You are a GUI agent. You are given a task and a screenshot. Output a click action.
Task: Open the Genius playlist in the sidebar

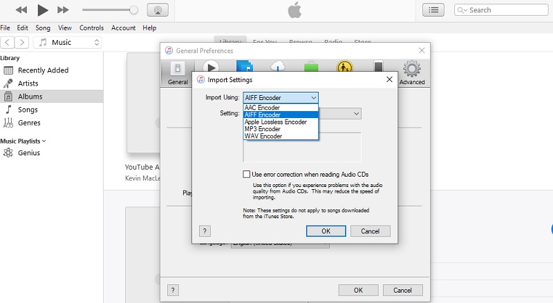point(28,153)
